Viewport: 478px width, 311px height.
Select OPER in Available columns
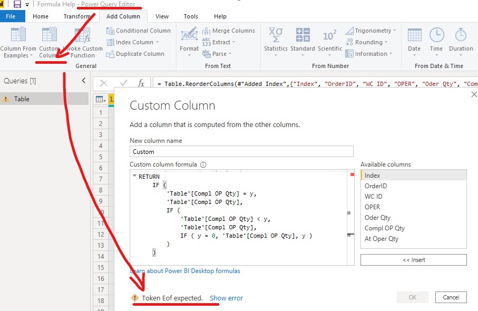(x=413, y=207)
